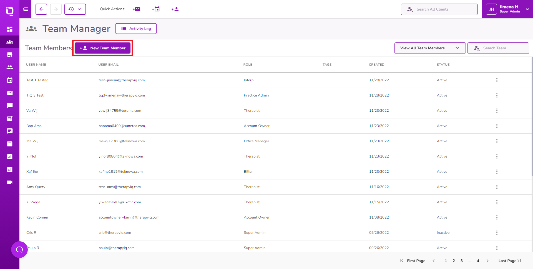Open the options menu for Test T Tested
The image size is (533, 269).
(x=497, y=80)
